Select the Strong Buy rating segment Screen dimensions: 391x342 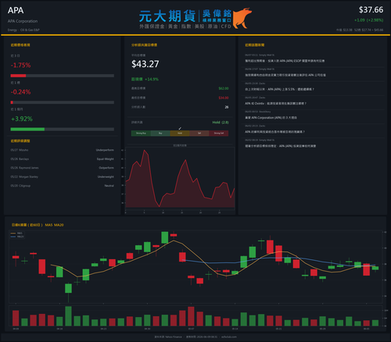click(141, 134)
